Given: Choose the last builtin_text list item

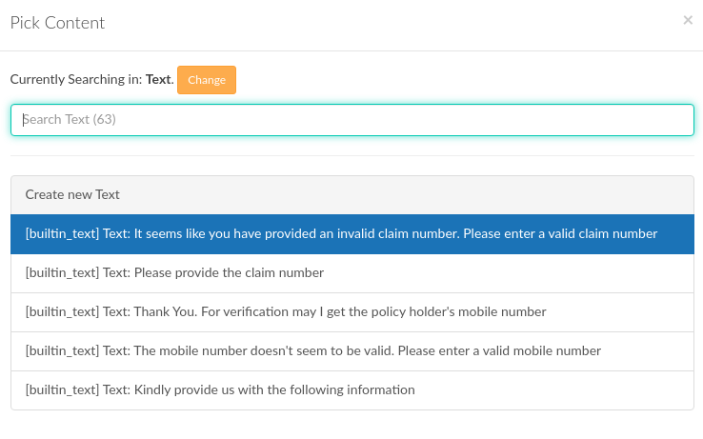Looking at the screenshot, I should click(x=352, y=390).
